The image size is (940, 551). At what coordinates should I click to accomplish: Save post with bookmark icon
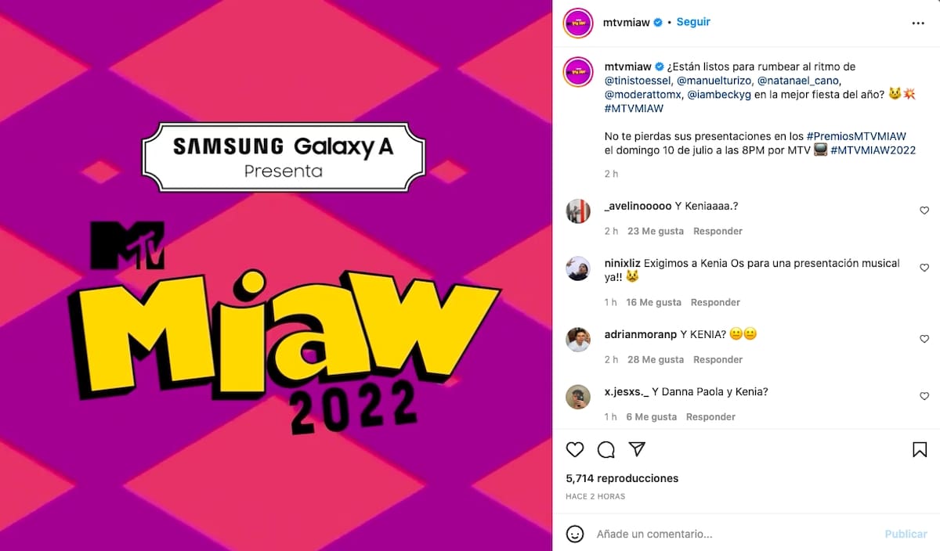click(920, 449)
